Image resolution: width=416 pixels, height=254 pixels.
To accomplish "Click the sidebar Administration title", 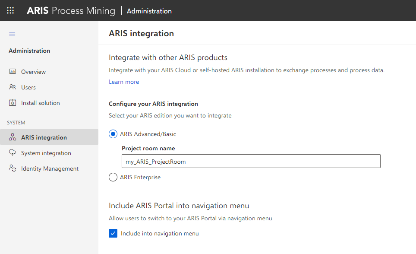I will pyautogui.click(x=29, y=51).
